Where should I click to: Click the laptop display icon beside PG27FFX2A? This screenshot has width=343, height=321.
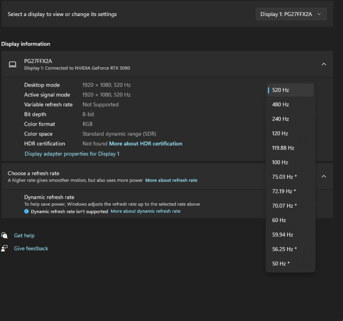[x=12, y=64]
